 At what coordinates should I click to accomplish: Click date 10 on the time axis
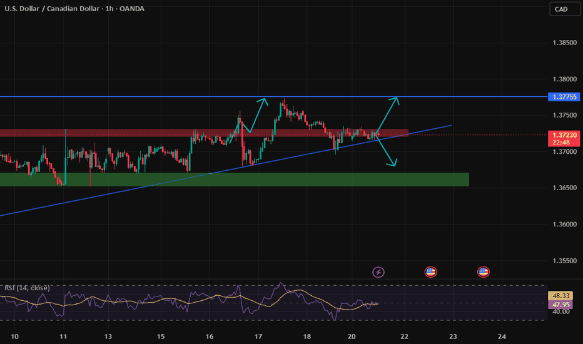click(14, 336)
